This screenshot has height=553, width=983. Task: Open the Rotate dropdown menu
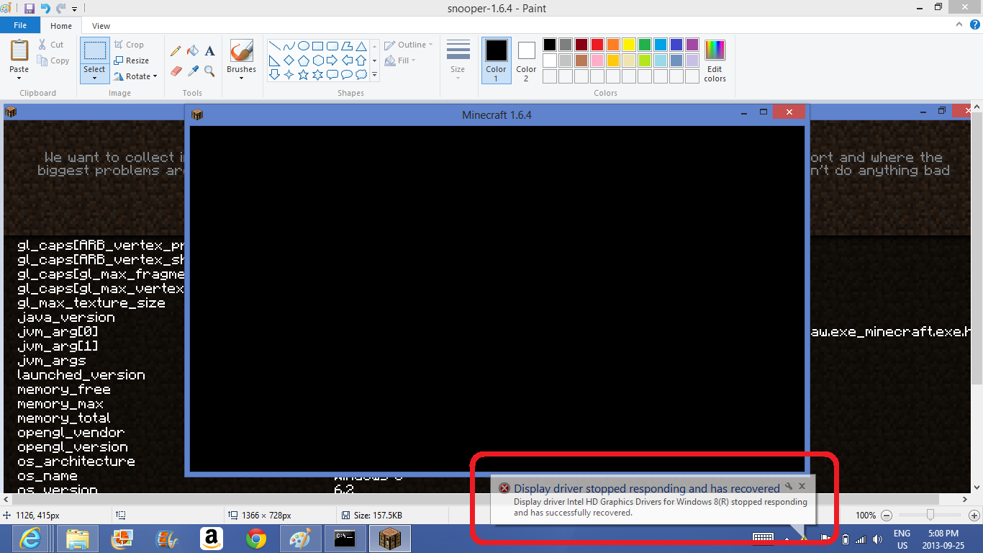tap(136, 76)
